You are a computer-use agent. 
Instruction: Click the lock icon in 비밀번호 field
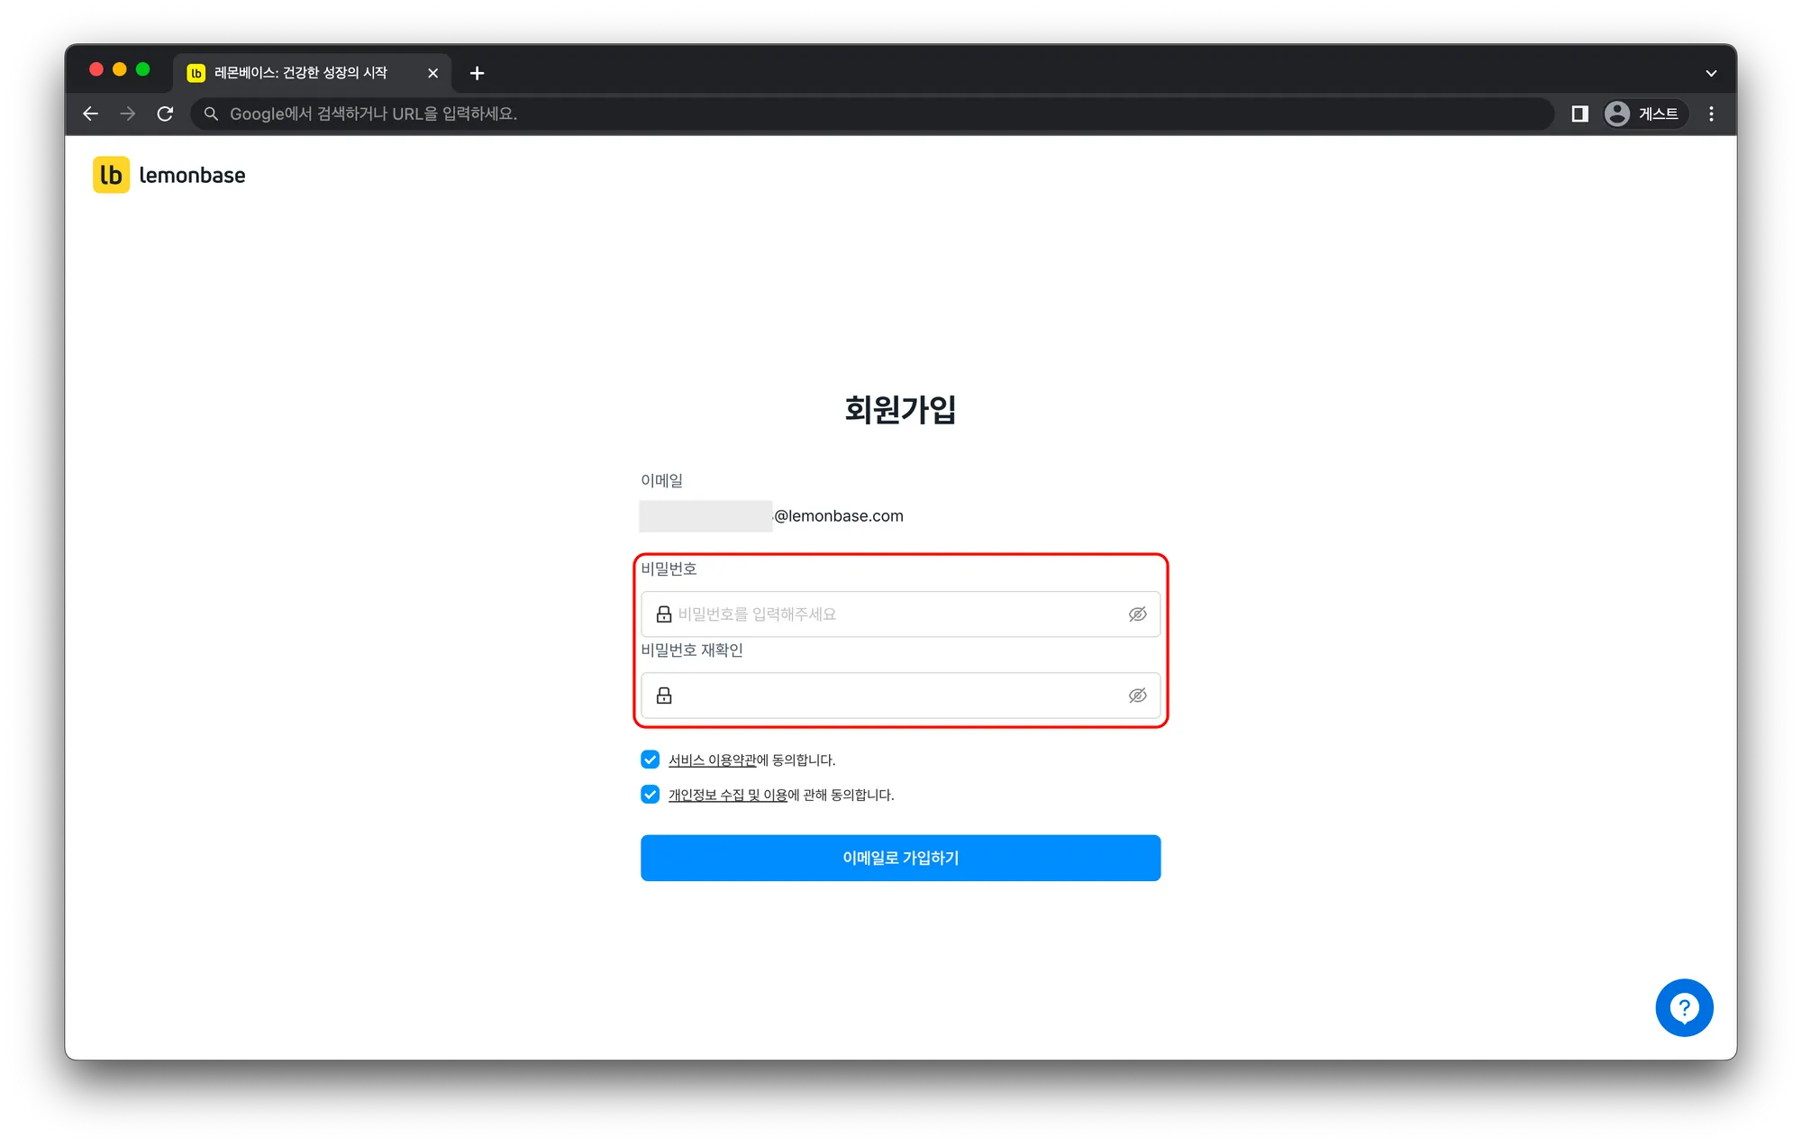(664, 614)
